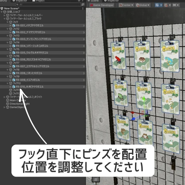185x185 pixels.
Task: Click the Game Developer toolbar button
Action: point(102,5)
